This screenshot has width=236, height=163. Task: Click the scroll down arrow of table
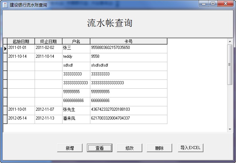click(x=230, y=129)
